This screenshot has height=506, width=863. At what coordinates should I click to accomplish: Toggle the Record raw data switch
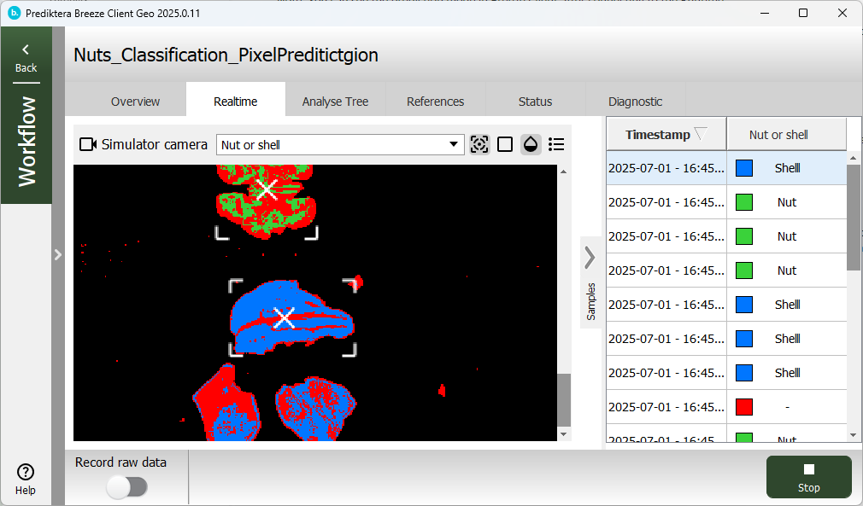[x=126, y=486]
